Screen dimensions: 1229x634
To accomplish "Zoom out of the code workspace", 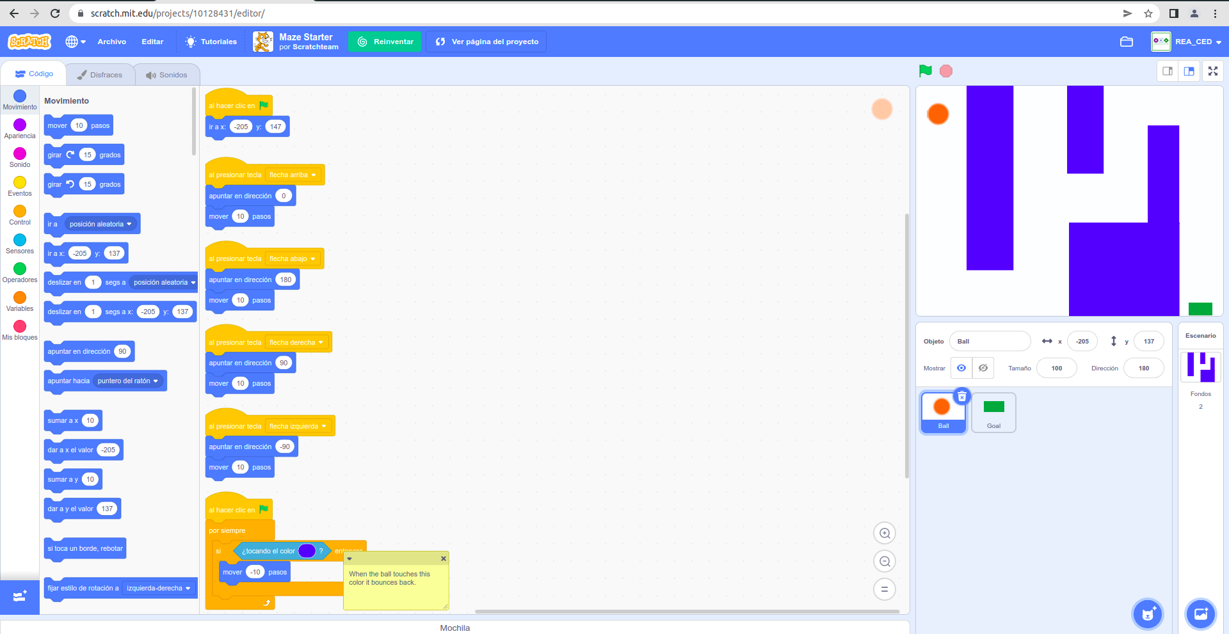I will pos(885,562).
